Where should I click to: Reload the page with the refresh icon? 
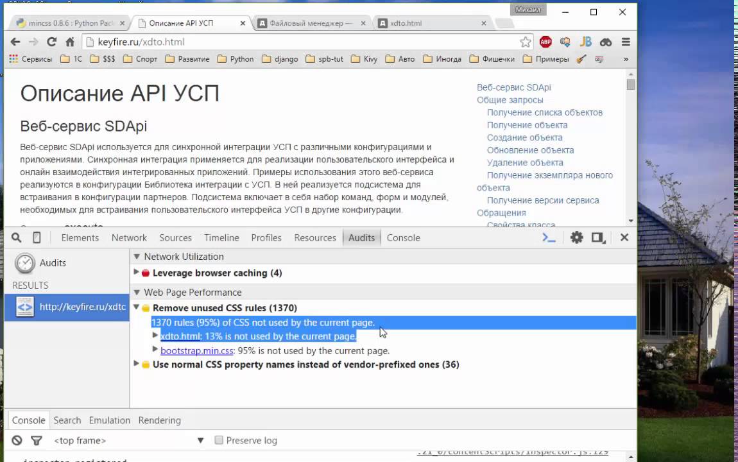coord(51,42)
